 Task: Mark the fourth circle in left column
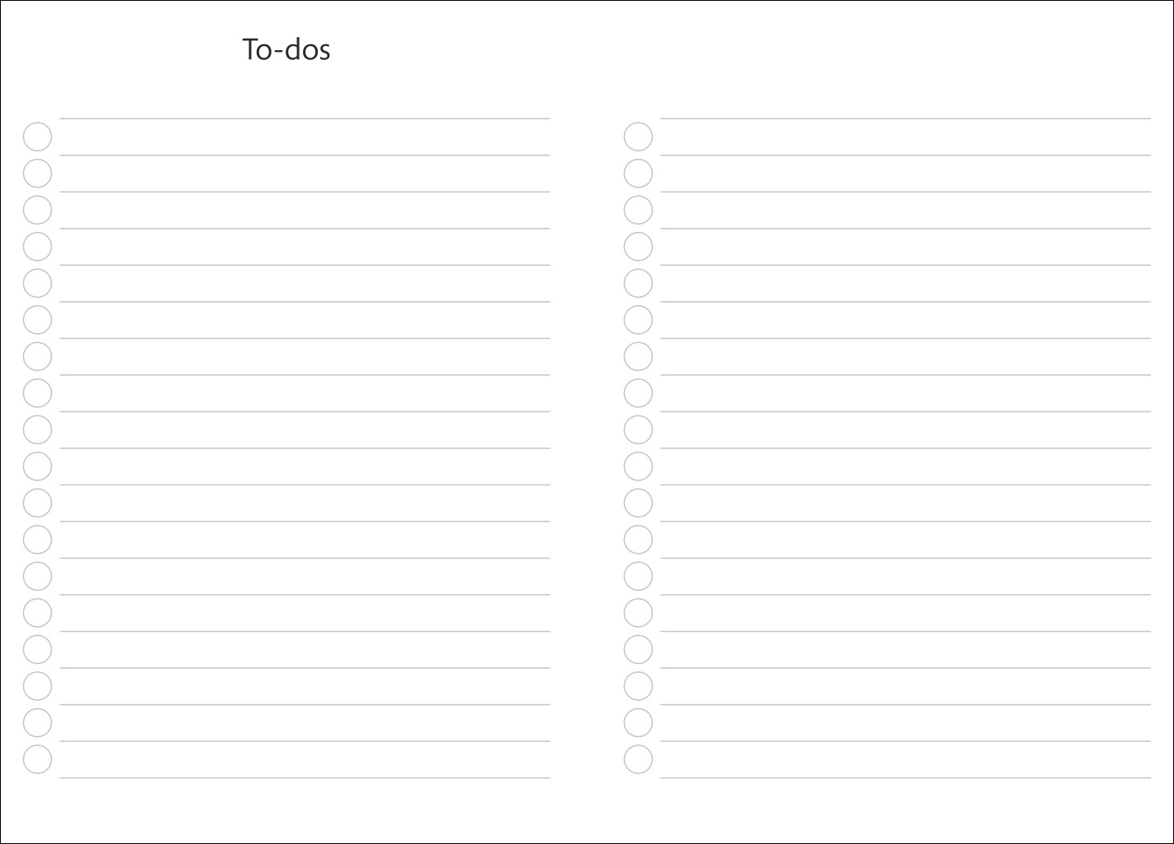point(37,247)
